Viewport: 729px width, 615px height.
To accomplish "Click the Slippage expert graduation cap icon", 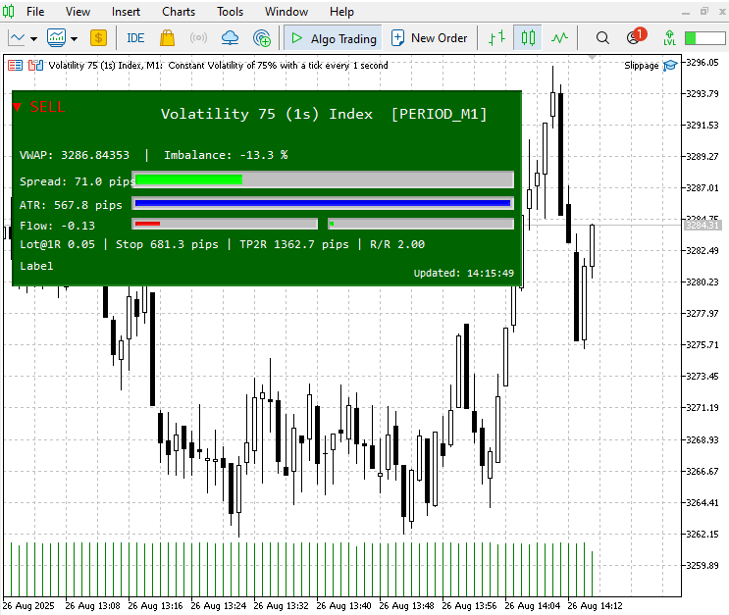I will click(x=670, y=66).
